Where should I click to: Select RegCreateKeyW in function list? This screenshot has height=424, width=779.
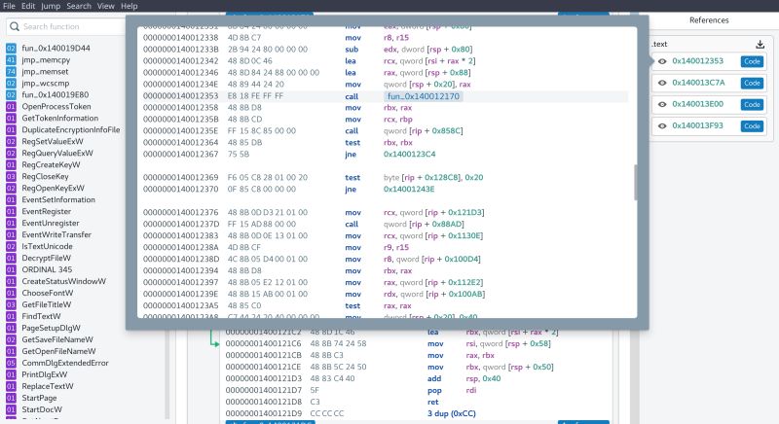pos(51,164)
